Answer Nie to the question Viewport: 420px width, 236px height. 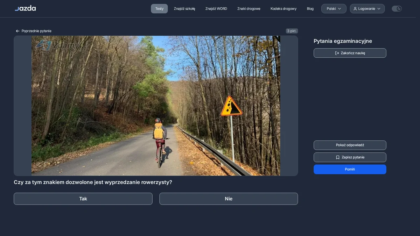coord(229,199)
